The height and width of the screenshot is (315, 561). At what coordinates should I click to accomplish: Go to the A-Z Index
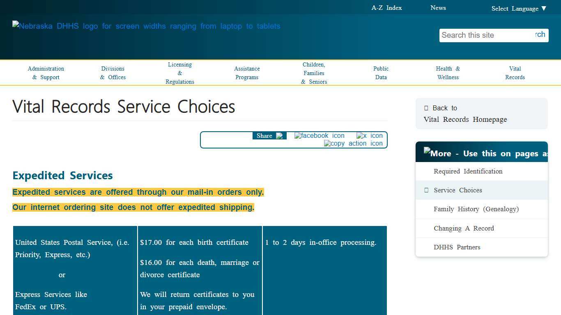coord(386,7)
